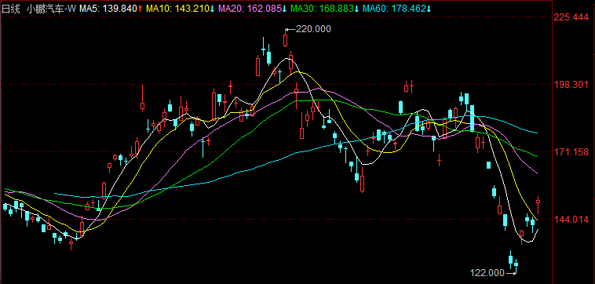Select the candlestick at the 220.000 peak
595x284 pixels.
click(286, 38)
